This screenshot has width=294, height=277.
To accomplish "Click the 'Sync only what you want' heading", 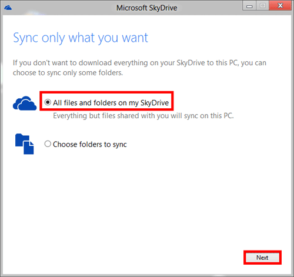I will (81, 38).
